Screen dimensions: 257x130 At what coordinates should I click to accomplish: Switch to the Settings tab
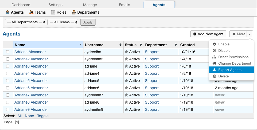click(x=55, y=5)
